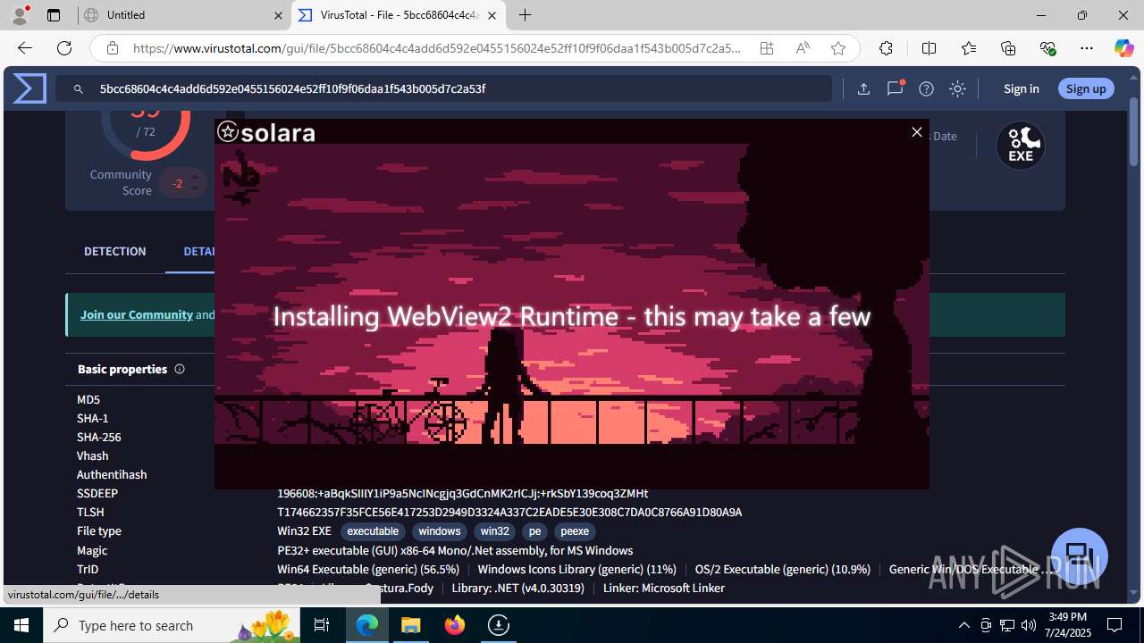Open the VirusTotal help icon
This screenshot has width=1144, height=643.
[x=927, y=88]
